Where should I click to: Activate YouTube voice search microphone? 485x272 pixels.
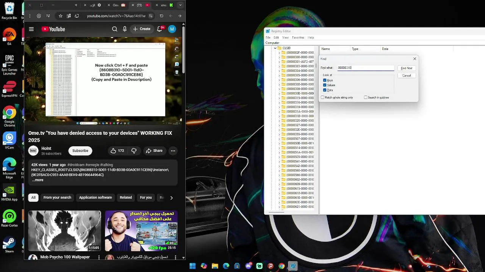125,29
